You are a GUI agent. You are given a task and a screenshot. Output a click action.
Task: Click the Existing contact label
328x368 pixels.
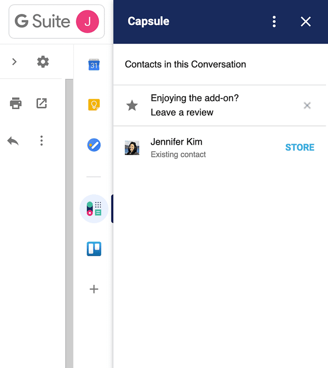coord(178,155)
